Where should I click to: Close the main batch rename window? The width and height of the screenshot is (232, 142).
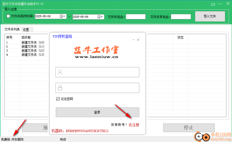coord(228,4)
